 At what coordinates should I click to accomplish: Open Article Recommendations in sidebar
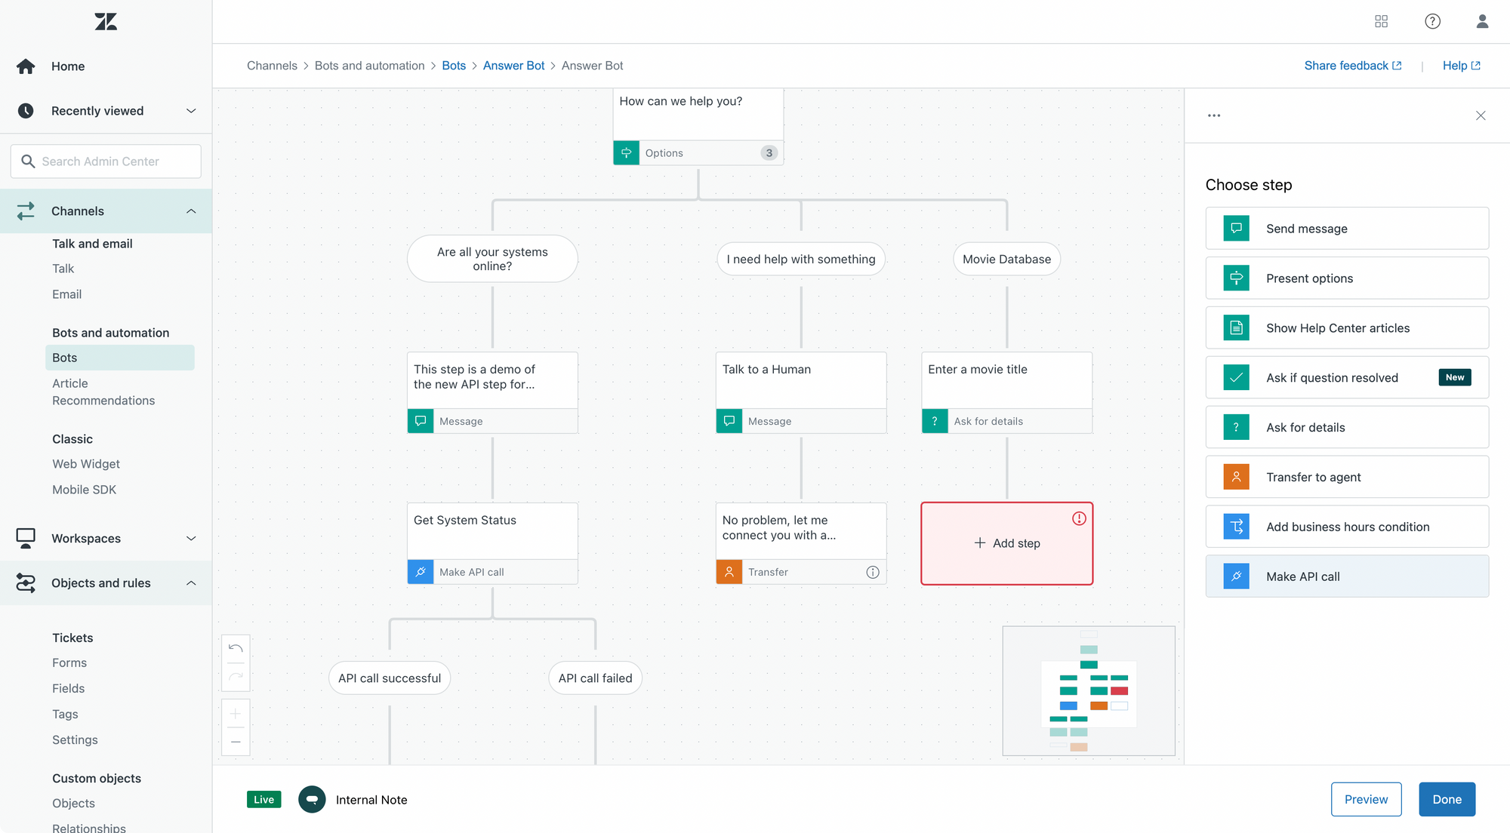[x=103, y=392]
